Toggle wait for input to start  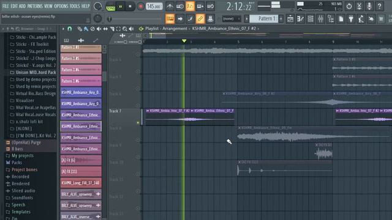(180, 6)
